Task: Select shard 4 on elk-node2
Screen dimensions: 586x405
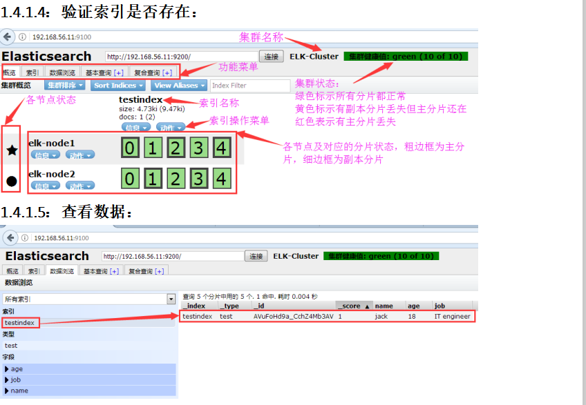Action: click(x=222, y=179)
